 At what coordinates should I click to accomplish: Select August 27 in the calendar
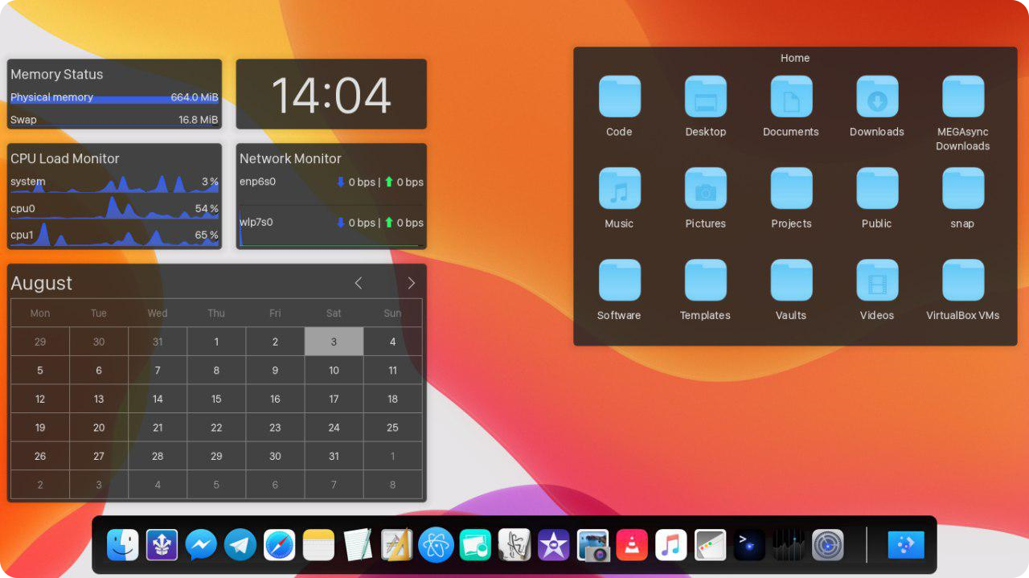click(x=99, y=456)
